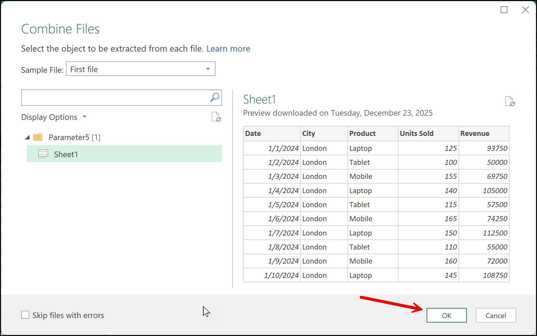This screenshot has height=336, width=537.
Task: Close the Combine Files dialog
Action: click(x=525, y=10)
